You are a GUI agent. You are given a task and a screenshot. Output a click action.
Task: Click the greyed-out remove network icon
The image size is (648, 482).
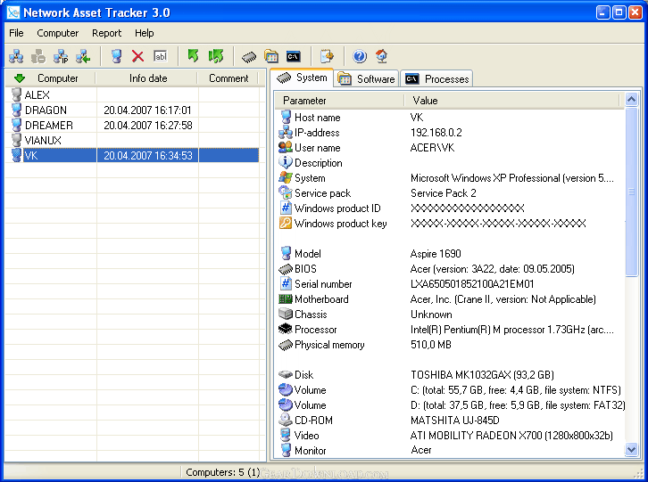pyautogui.click(x=38, y=56)
